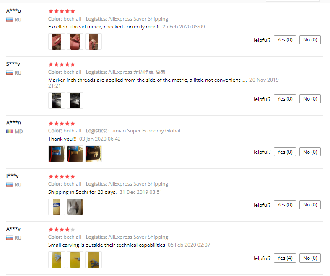Open third photo in A***o's review
The height and width of the screenshot is (276, 330).
pyautogui.click(x=94, y=41)
